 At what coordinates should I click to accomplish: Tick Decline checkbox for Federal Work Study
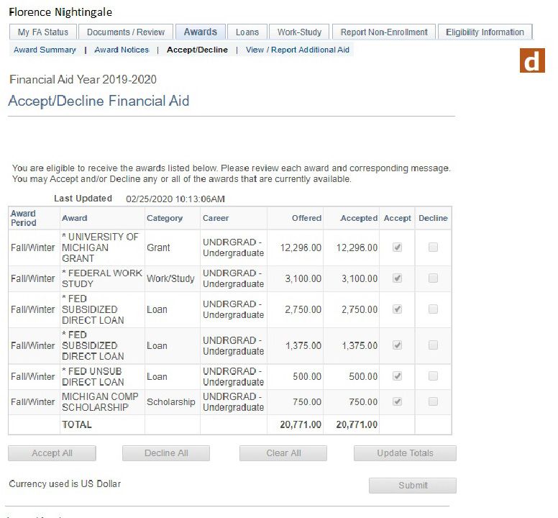pyautogui.click(x=433, y=278)
